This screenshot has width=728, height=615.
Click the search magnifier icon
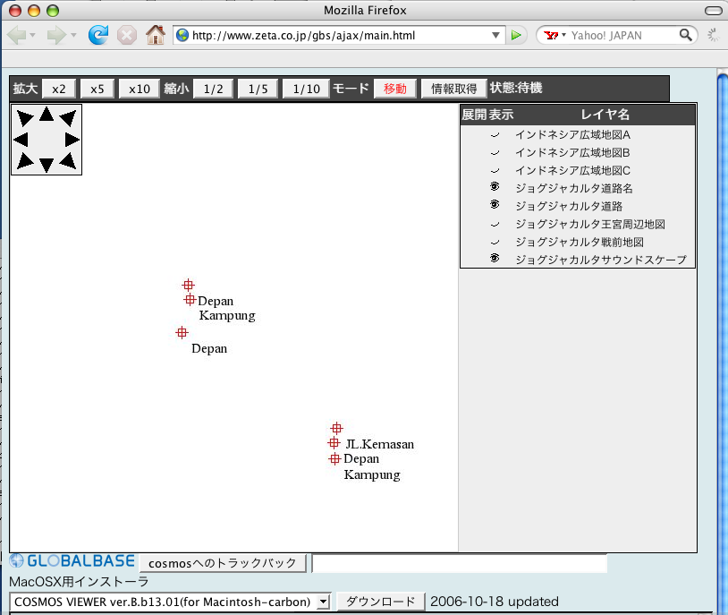[685, 35]
